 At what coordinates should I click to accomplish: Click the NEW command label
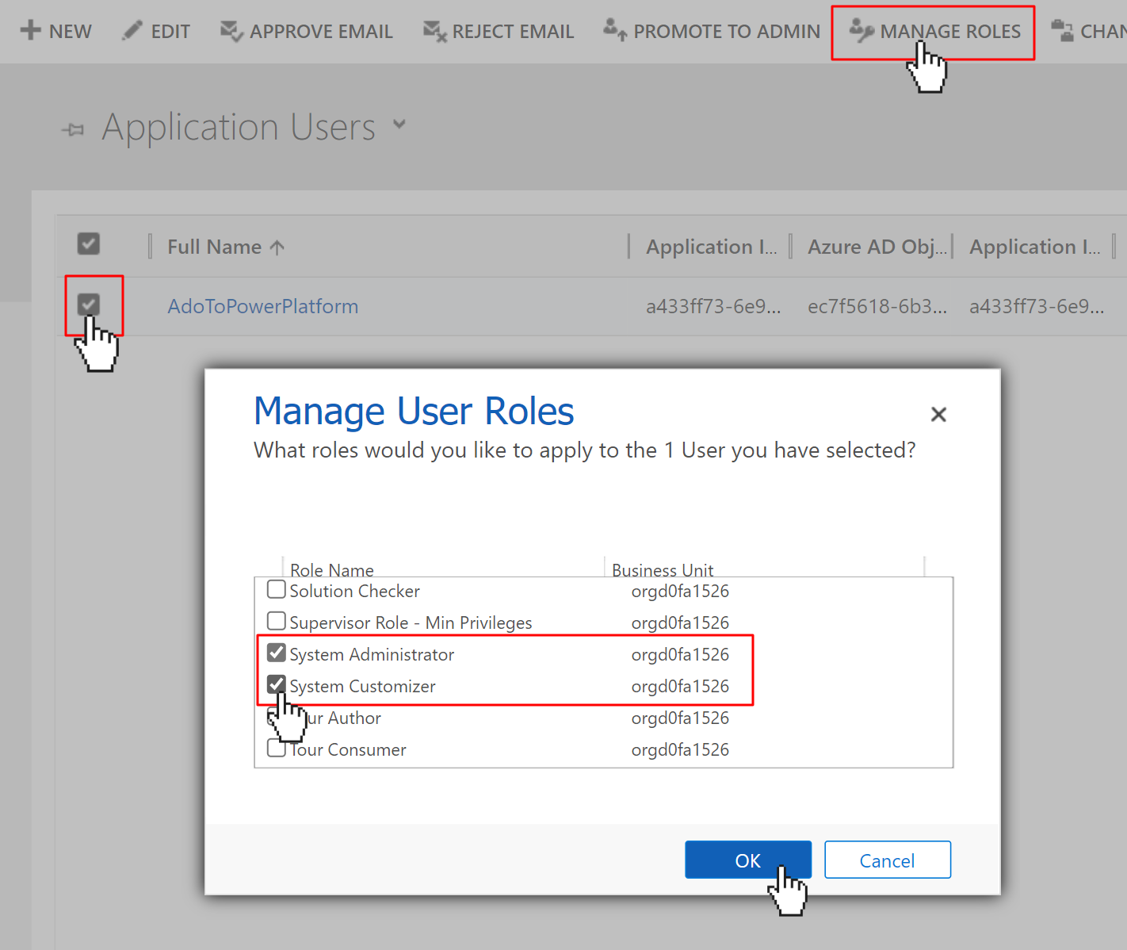coord(71,32)
